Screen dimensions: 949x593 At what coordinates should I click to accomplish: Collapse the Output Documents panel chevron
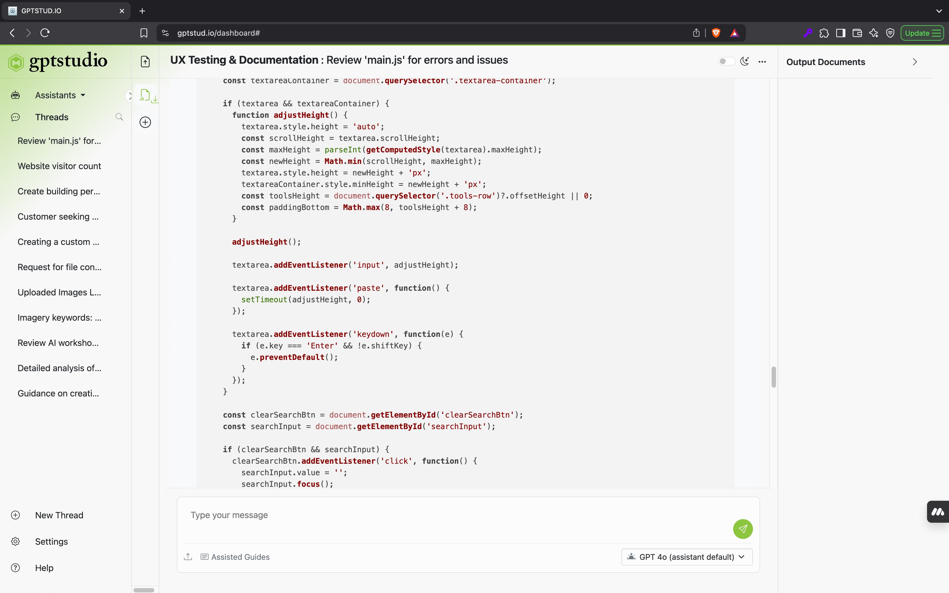coord(914,62)
